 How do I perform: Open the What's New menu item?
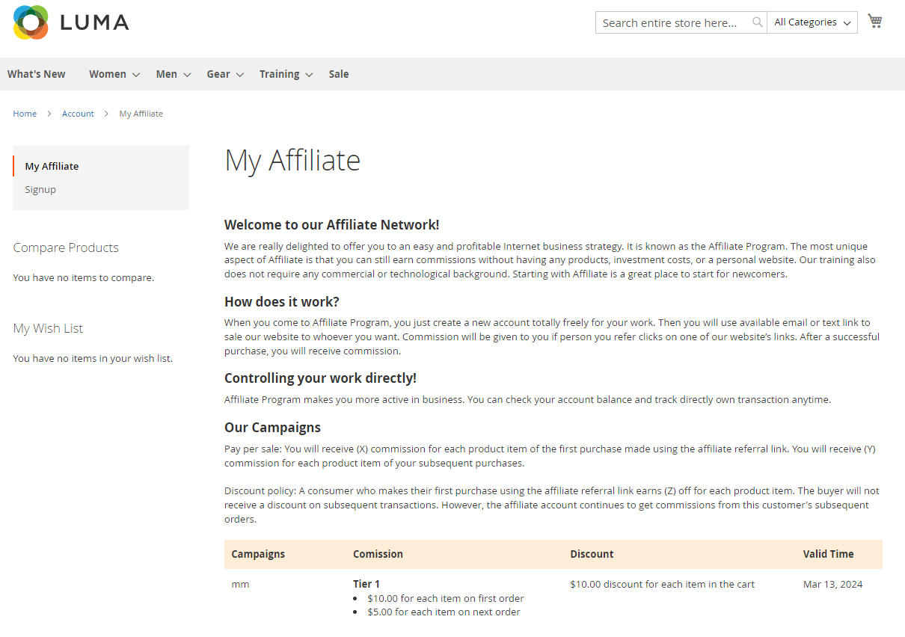[37, 74]
